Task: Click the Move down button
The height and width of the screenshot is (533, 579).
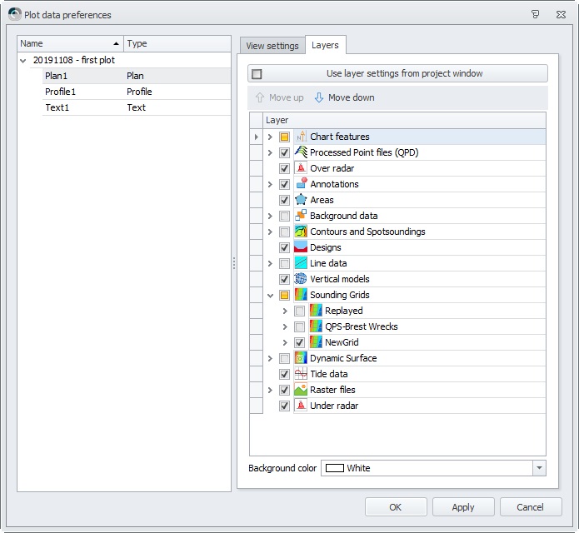Action: 344,97
